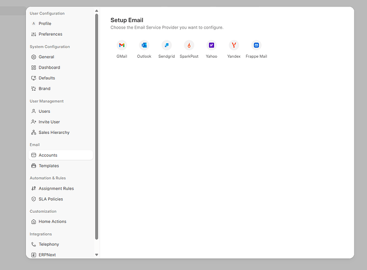Click the Accounts envelope icon
The width and height of the screenshot is (367, 270).
coord(34,155)
